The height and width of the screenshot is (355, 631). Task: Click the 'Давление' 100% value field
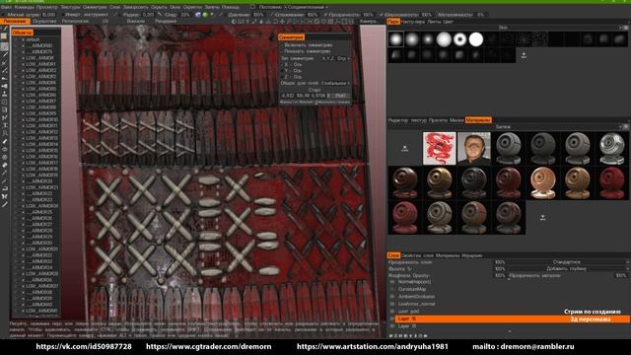(258, 15)
